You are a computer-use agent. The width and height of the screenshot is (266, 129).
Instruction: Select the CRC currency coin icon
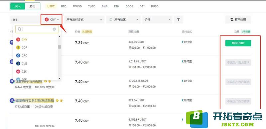(x=18, y=55)
